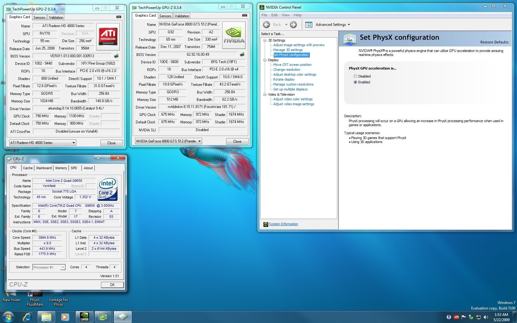Click the NVIDIA logo in GeForce GPU-Z window
This screenshot has height=323, width=517.
(234, 35)
